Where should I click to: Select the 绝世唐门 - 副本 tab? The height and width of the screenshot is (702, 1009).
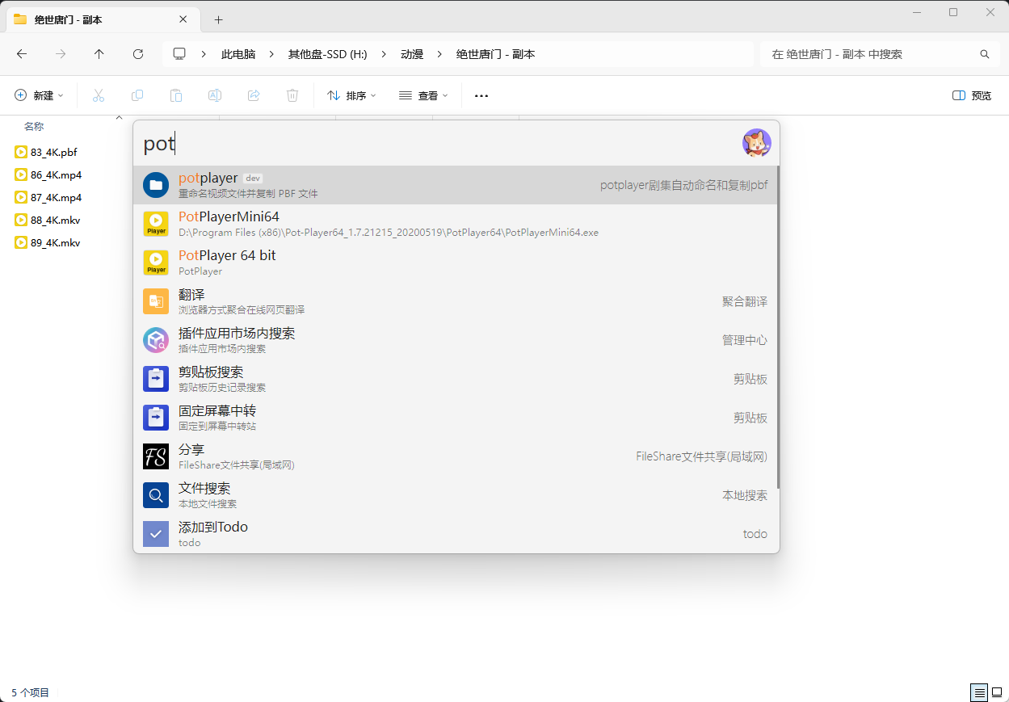point(103,19)
